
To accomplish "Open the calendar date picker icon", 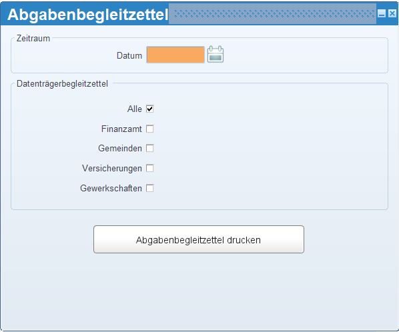I will pyautogui.click(x=216, y=54).
